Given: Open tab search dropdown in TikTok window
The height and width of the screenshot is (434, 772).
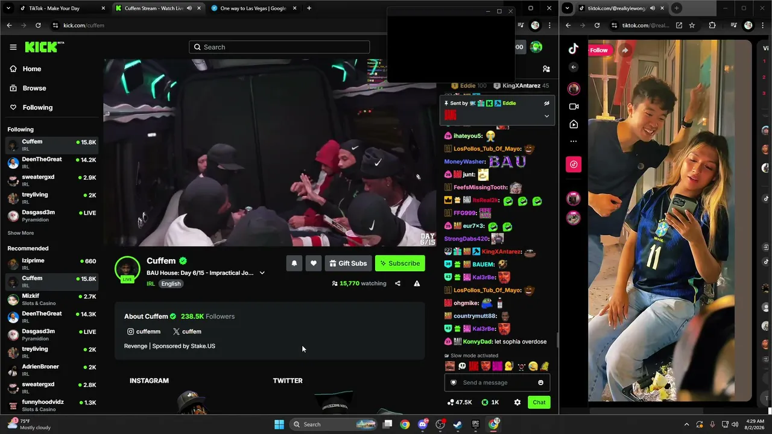Looking at the screenshot, I should (568, 8).
